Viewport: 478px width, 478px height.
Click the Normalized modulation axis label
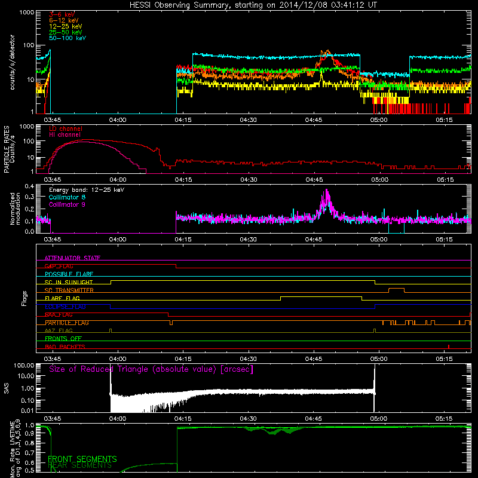click(x=16, y=209)
